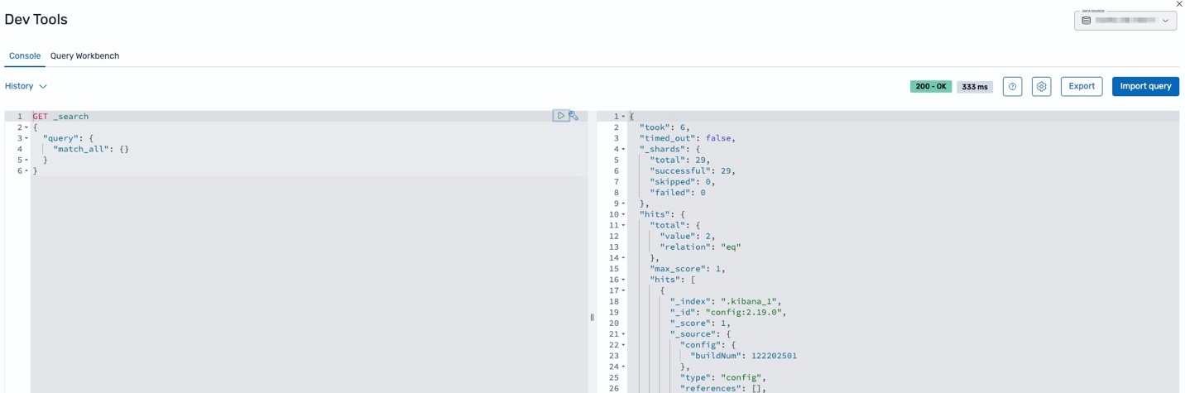The height and width of the screenshot is (393, 1185).
Task: Click the 200 - OK status badge
Action: pos(931,87)
